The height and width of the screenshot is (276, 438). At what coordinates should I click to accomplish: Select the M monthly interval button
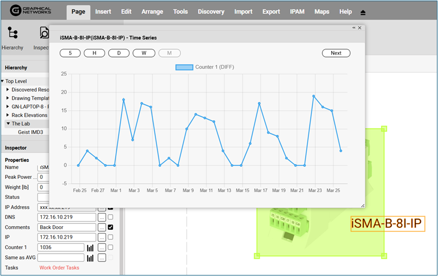pyautogui.click(x=170, y=53)
